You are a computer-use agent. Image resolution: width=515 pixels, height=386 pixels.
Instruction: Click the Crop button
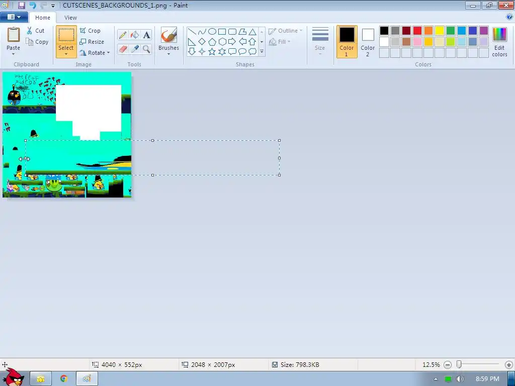click(90, 31)
